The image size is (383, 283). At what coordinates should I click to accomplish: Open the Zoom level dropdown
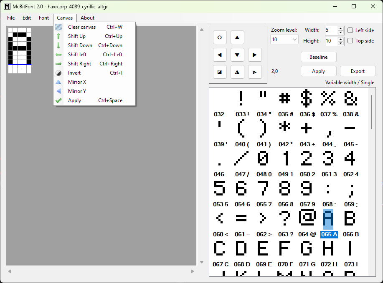tap(284, 40)
